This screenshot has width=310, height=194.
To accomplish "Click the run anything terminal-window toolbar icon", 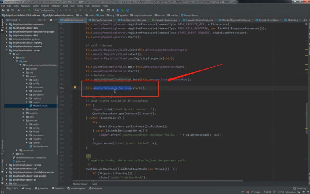I will pos(108,11).
